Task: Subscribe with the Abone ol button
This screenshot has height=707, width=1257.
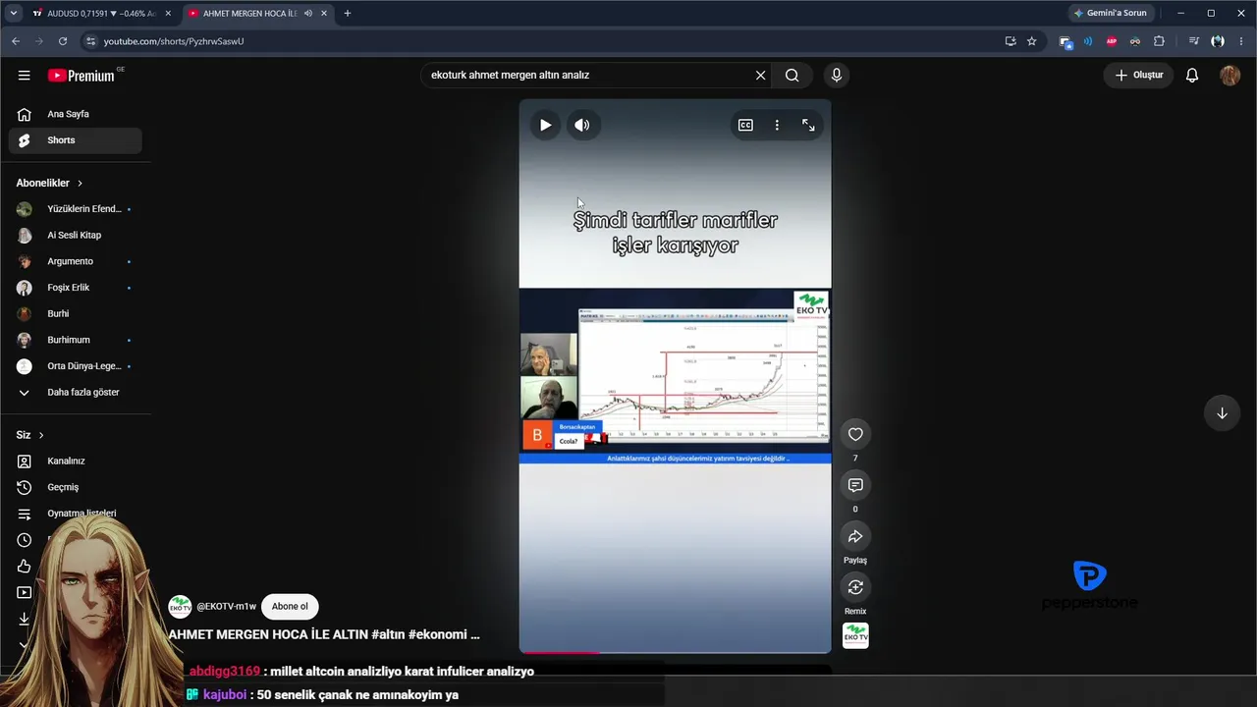Action: [x=290, y=606]
